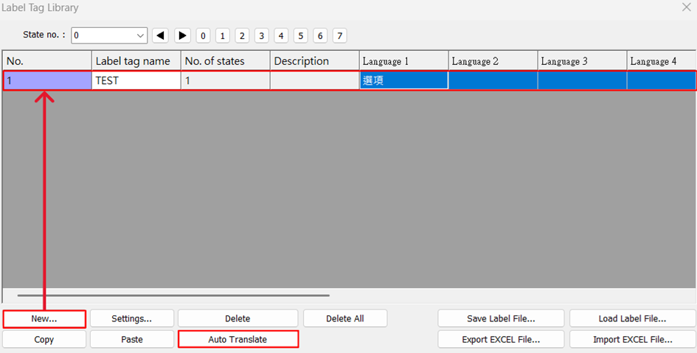Click Import EXCEL File... button
This screenshot has height=353, width=697.
tap(632, 340)
